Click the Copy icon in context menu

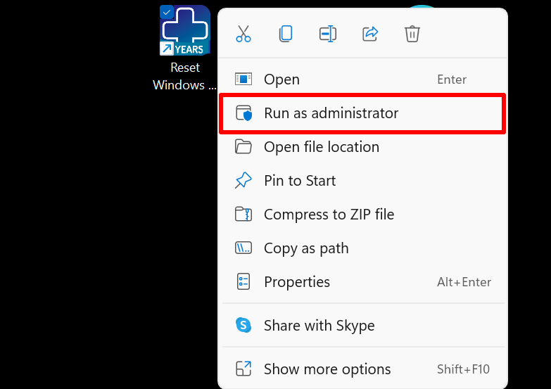pyautogui.click(x=286, y=34)
